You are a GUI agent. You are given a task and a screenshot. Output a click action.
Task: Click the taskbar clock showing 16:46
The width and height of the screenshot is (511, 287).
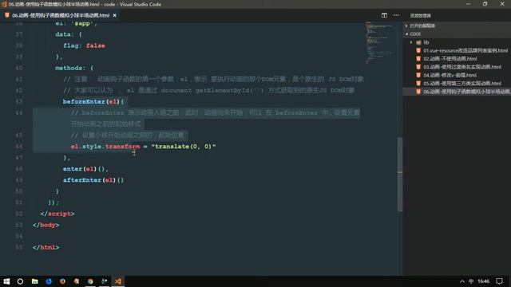pyautogui.click(x=484, y=281)
